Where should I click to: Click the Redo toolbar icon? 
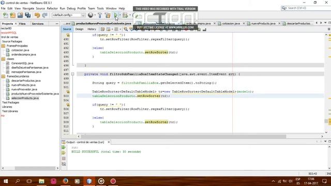point(44,15)
